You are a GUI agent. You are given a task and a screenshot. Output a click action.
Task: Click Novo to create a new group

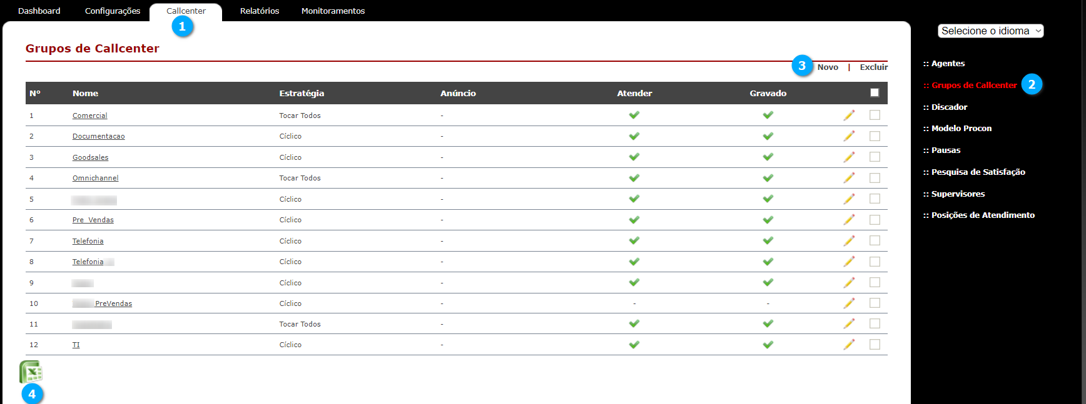point(828,67)
